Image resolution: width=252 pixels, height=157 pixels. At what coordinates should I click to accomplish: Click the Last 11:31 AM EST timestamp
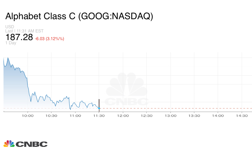click(23, 31)
